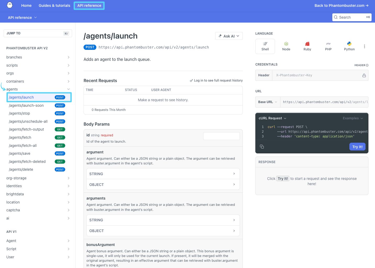
Task: Focus the JUMP TO search field
Action: (38, 33)
